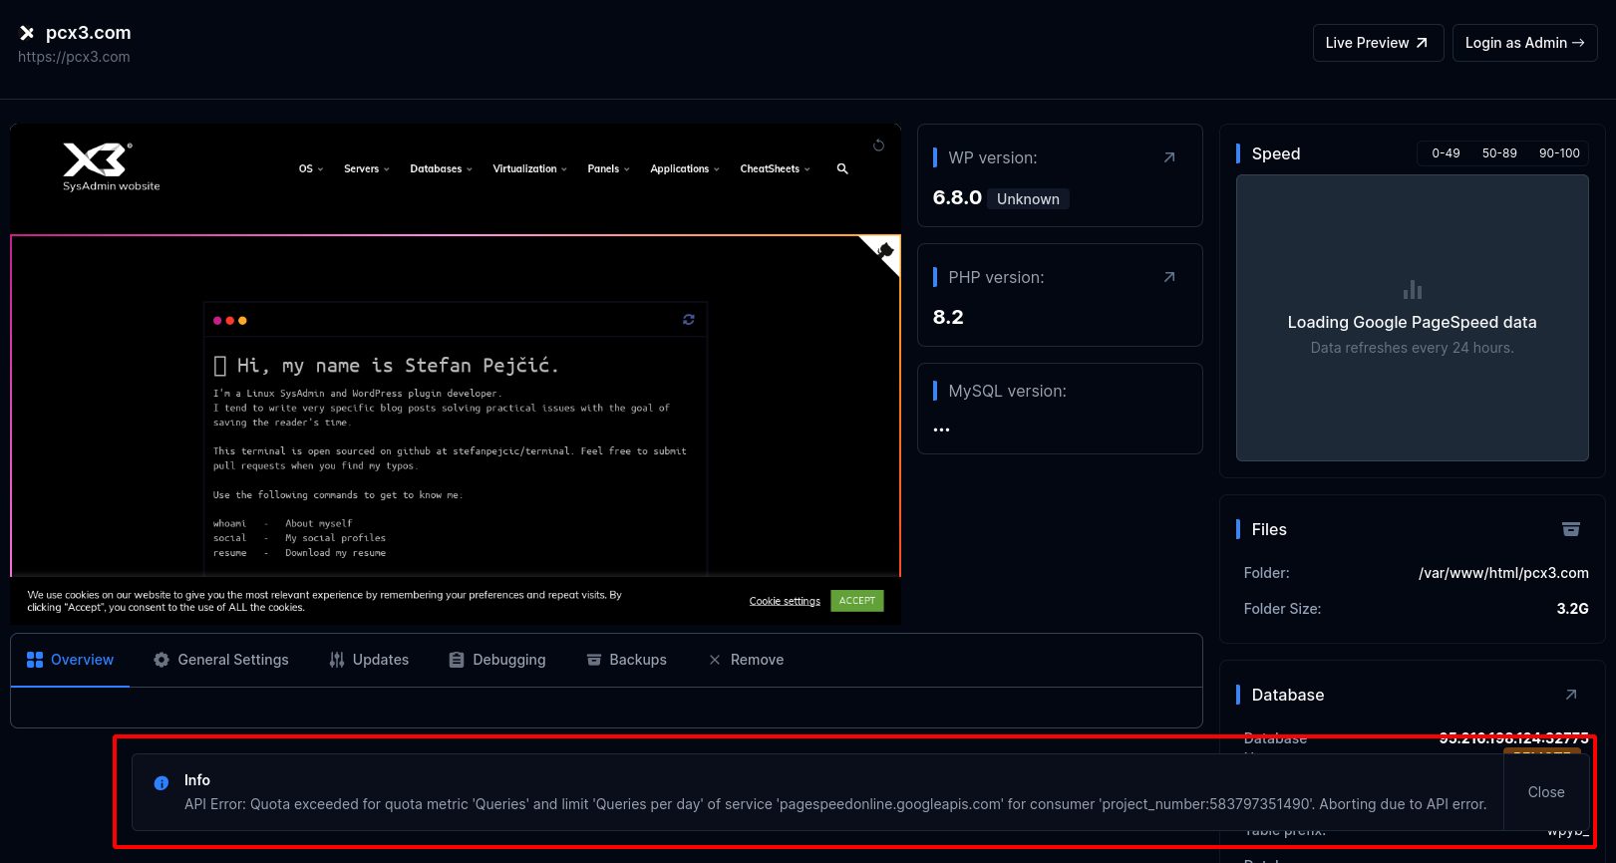Expand the CheatSheets dropdown menu
The image size is (1616, 863).
[776, 169]
